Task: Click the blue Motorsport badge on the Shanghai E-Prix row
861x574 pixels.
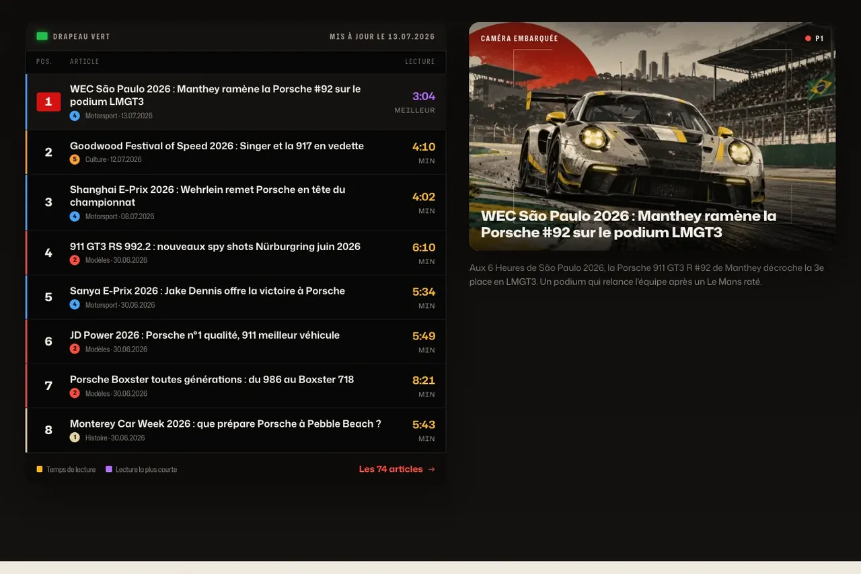Action: pyautogui.click(x=75, y=216)
